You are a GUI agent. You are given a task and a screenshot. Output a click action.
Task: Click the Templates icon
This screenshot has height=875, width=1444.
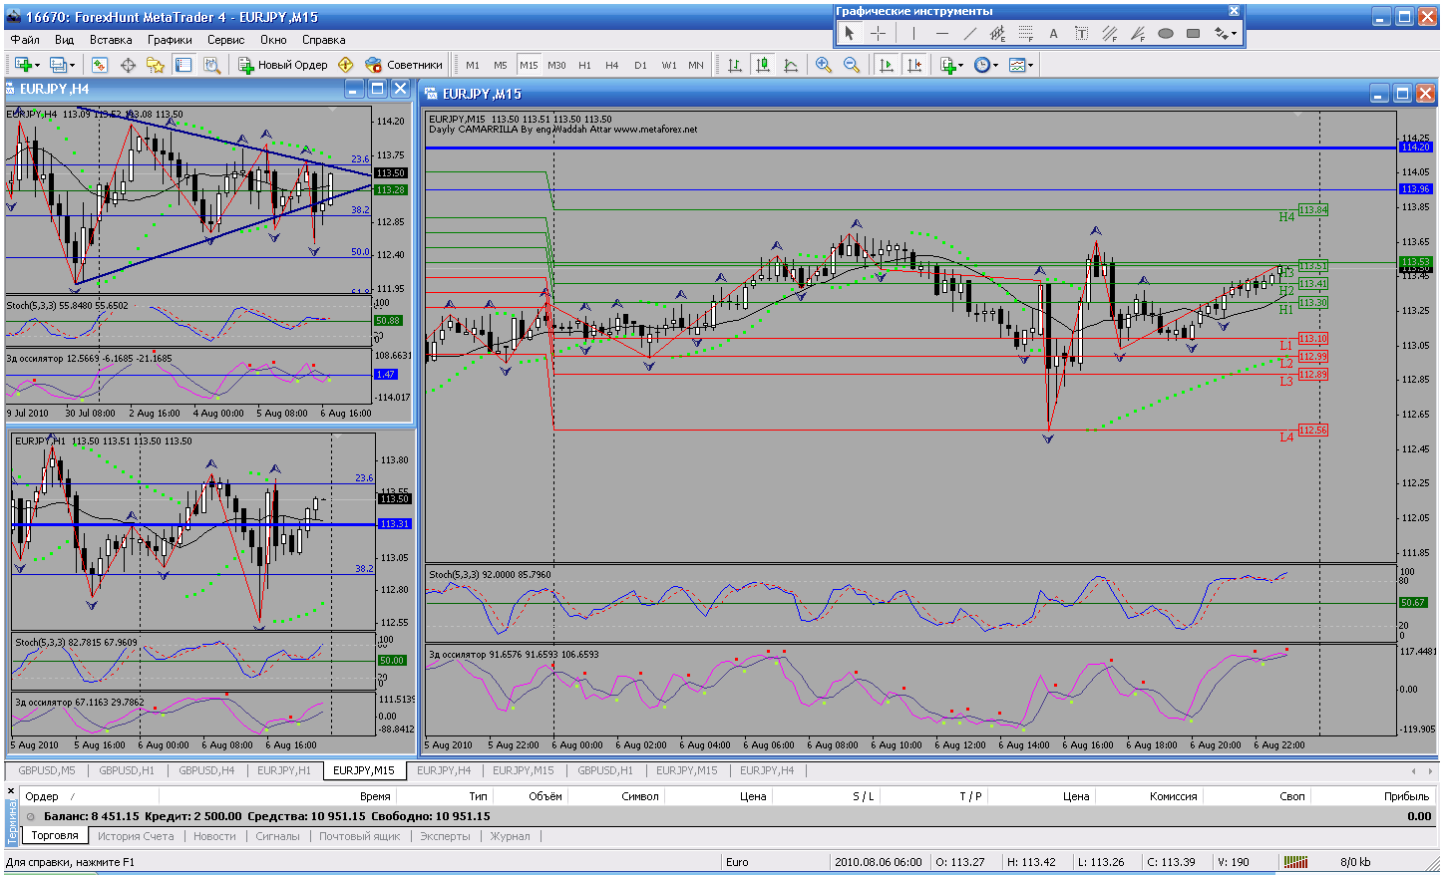[1016, 65]
